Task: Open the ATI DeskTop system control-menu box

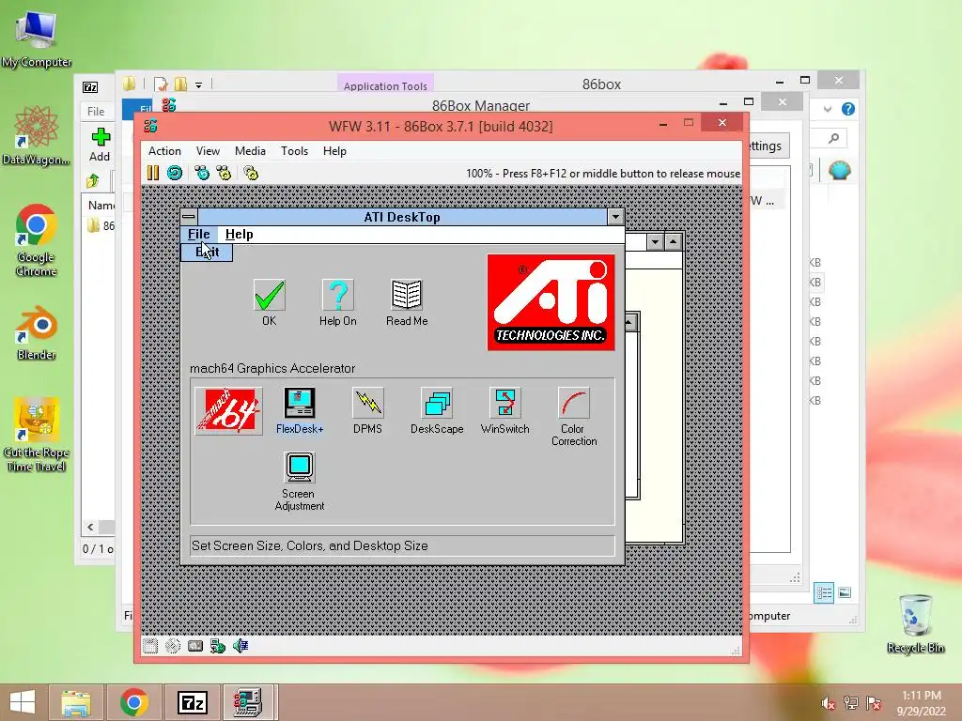Action: (x=189, y=217)
